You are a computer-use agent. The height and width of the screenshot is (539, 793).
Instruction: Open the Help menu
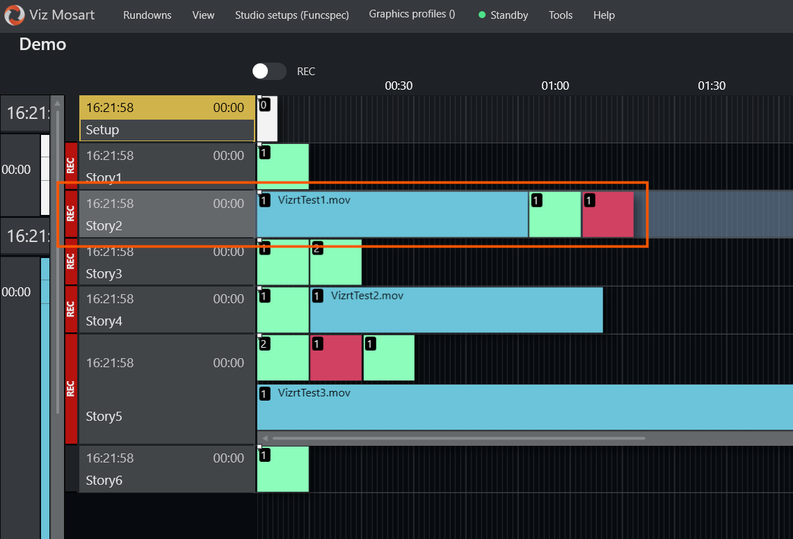(x=604, y=15)
